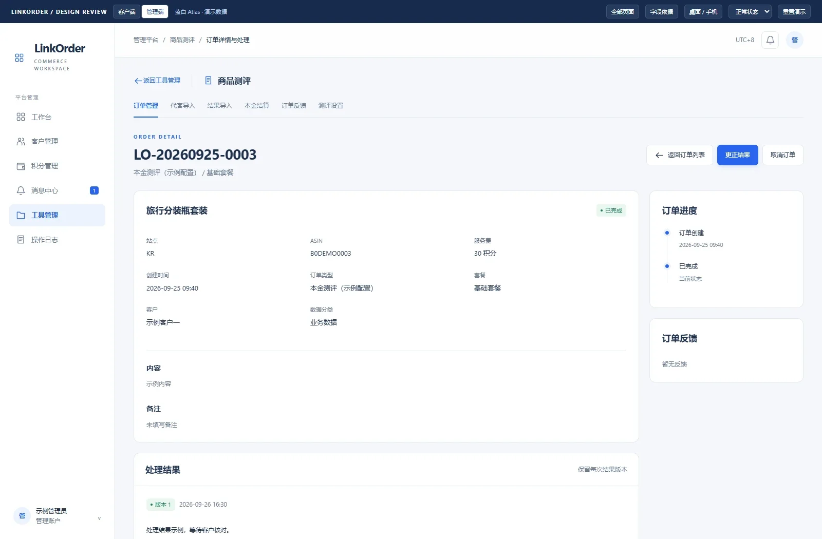
Task: Open the 代客导入 tab
Action: (183, 106)
